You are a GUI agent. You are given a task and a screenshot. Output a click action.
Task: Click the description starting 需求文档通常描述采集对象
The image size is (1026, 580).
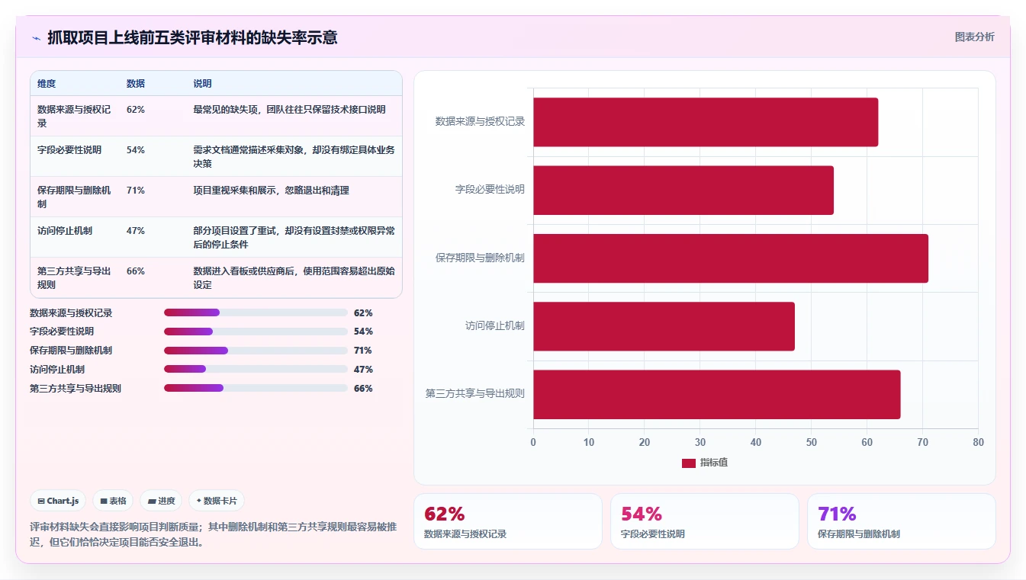tap(294, 156)
